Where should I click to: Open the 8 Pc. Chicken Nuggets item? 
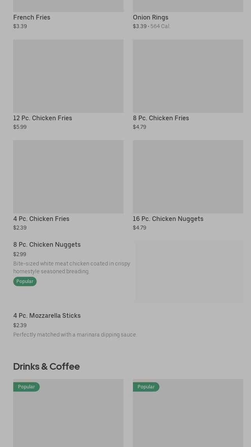tap(47, 244)
